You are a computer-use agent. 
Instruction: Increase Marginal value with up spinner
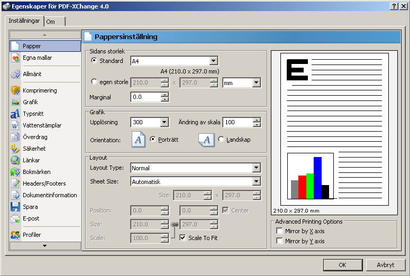point(165,95)
